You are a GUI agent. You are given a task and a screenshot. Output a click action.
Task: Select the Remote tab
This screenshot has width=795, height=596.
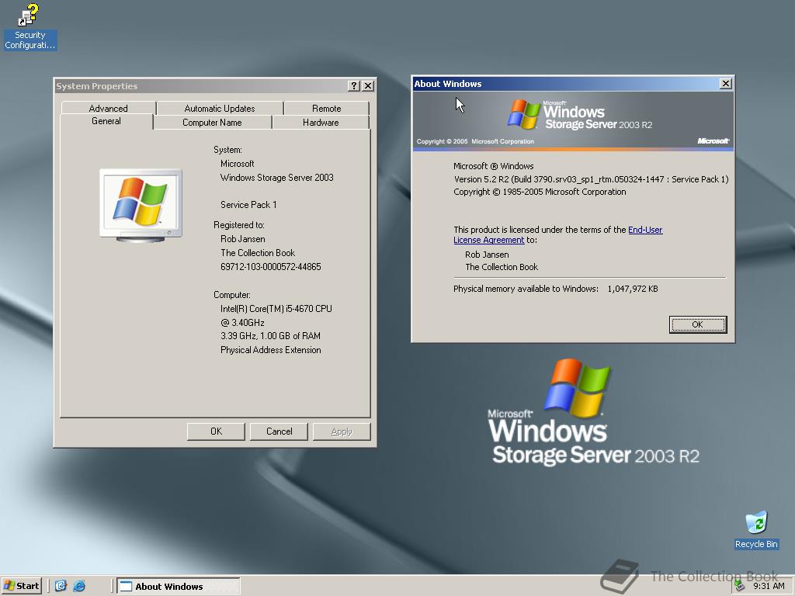point(327,108)
